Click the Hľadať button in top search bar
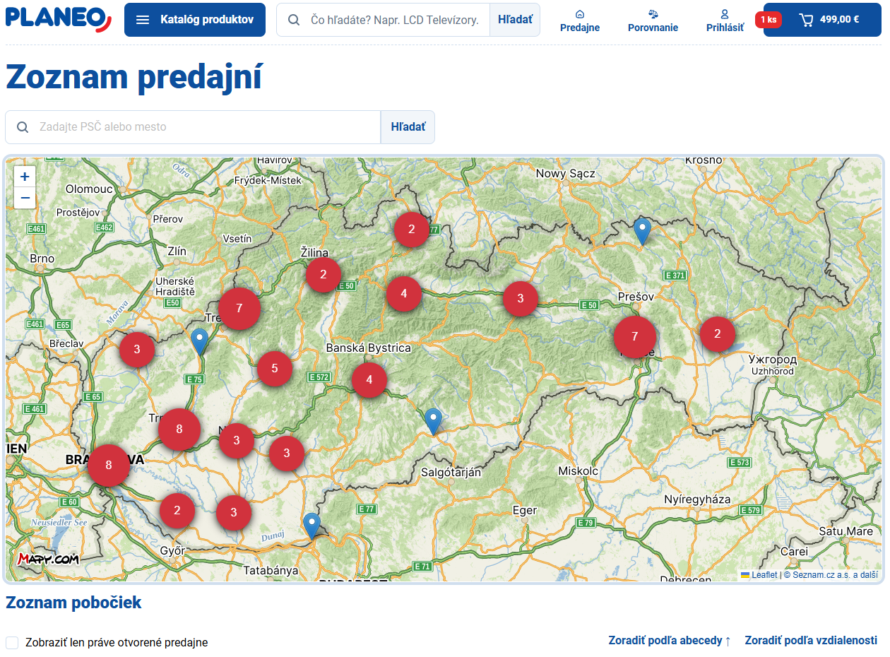 (x=515, y=20)
